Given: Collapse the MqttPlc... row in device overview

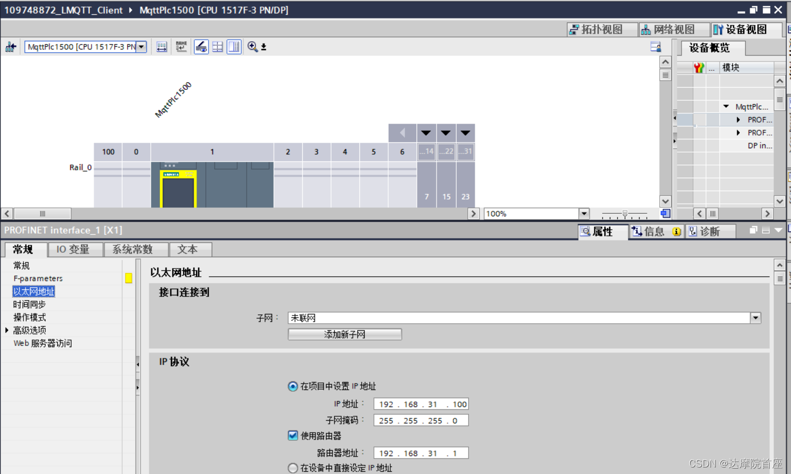Looking at the screenshot, I should click(x=726, y=106).
